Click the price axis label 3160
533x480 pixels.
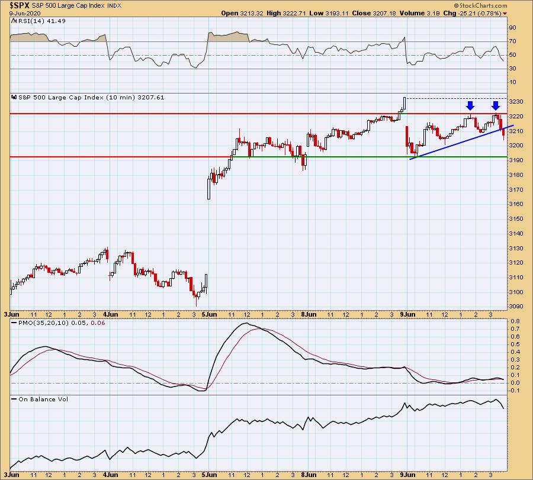click(516, 204)
